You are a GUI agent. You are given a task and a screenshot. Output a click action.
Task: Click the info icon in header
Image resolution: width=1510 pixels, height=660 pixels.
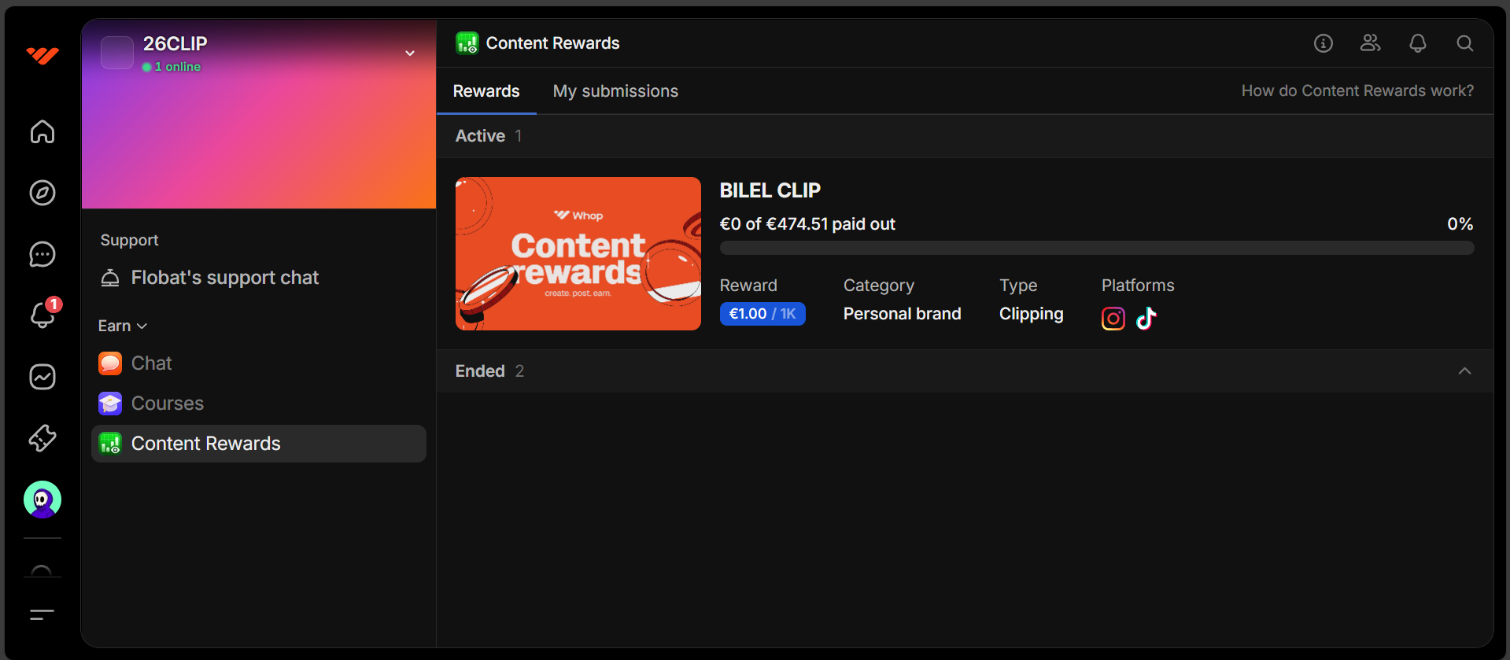(1324, 43)
